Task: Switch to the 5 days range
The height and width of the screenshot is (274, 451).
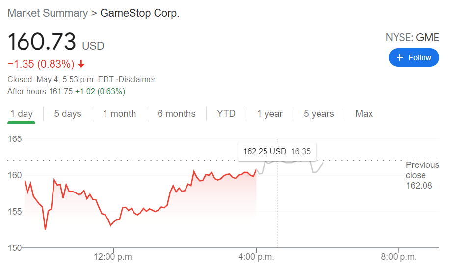Action: [x=68, y=114]
